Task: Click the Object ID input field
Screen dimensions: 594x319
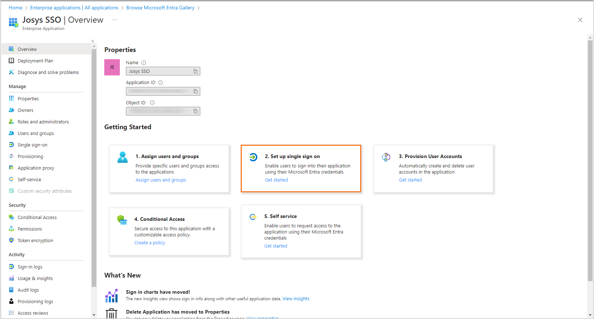Action: pos(163,111)
